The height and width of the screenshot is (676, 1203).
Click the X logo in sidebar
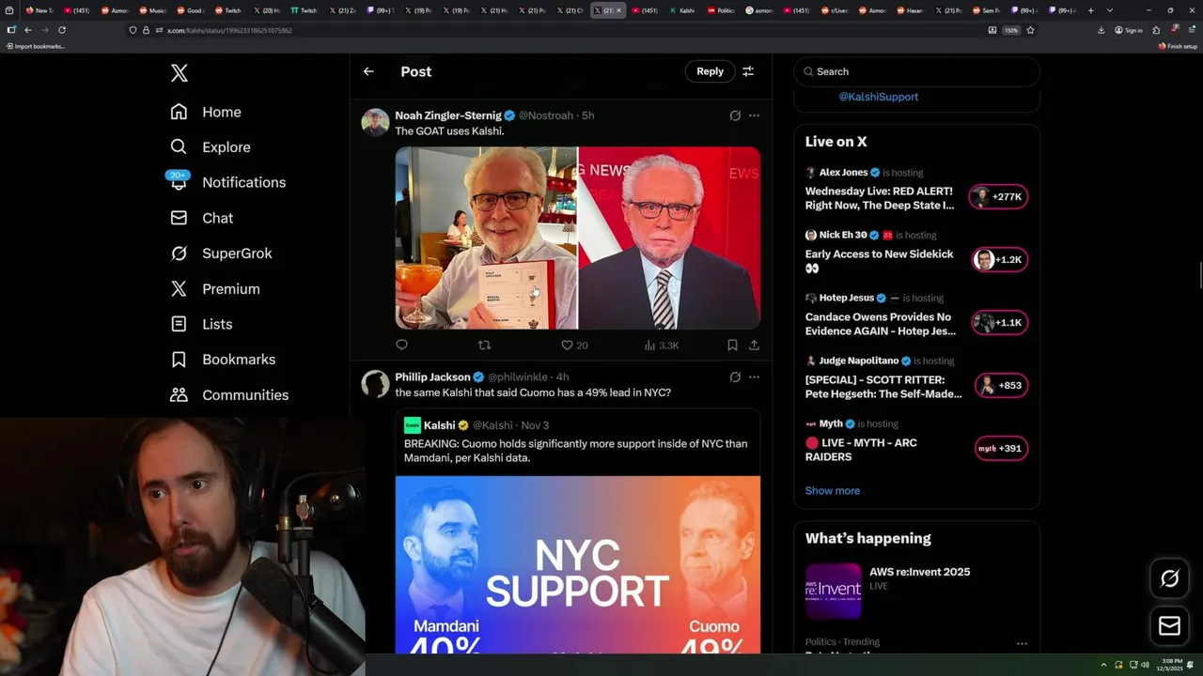(179, 72)
